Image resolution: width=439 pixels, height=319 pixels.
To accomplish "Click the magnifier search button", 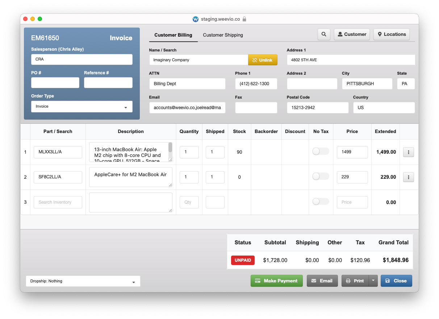I will tap(324, 34).
